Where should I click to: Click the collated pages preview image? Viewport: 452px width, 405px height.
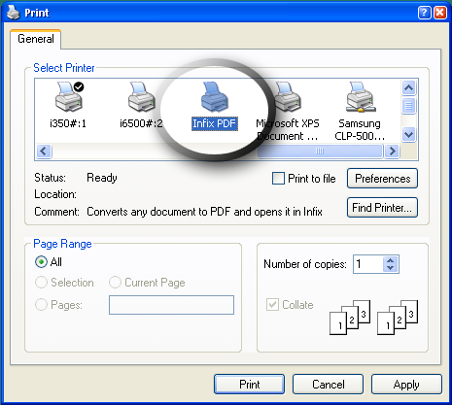pos(373,318)
